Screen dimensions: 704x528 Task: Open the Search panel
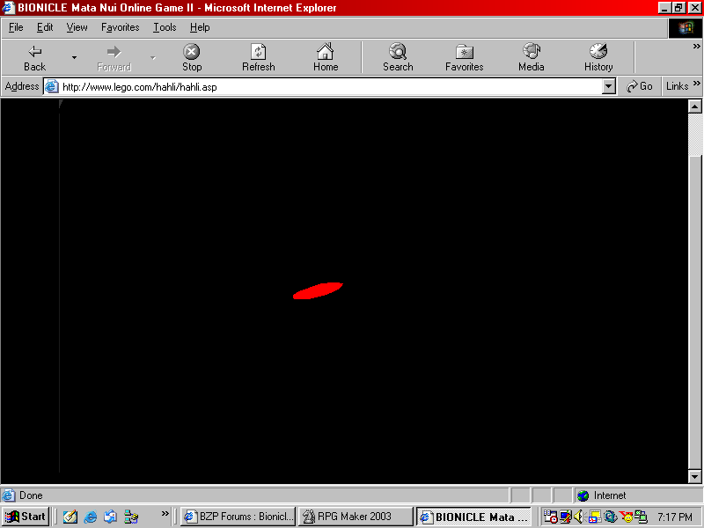point(398,56)
